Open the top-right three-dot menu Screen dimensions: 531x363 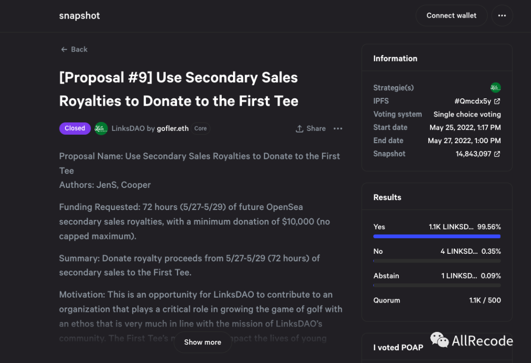coord(501,16)
